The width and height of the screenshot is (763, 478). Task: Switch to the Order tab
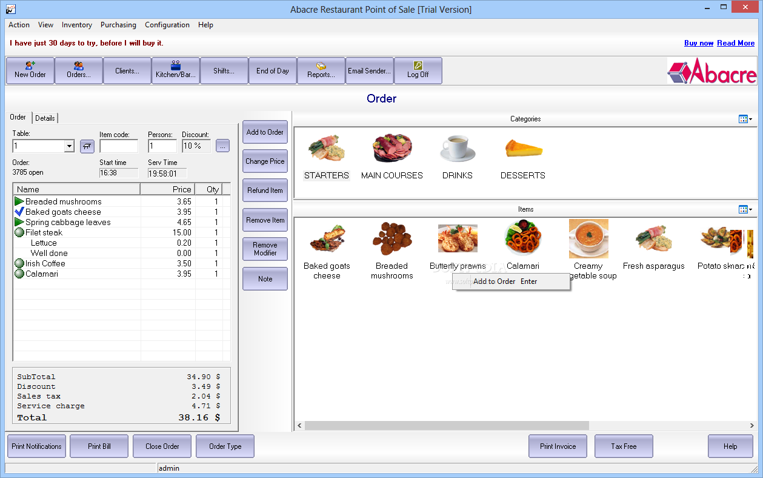(18, 117)
